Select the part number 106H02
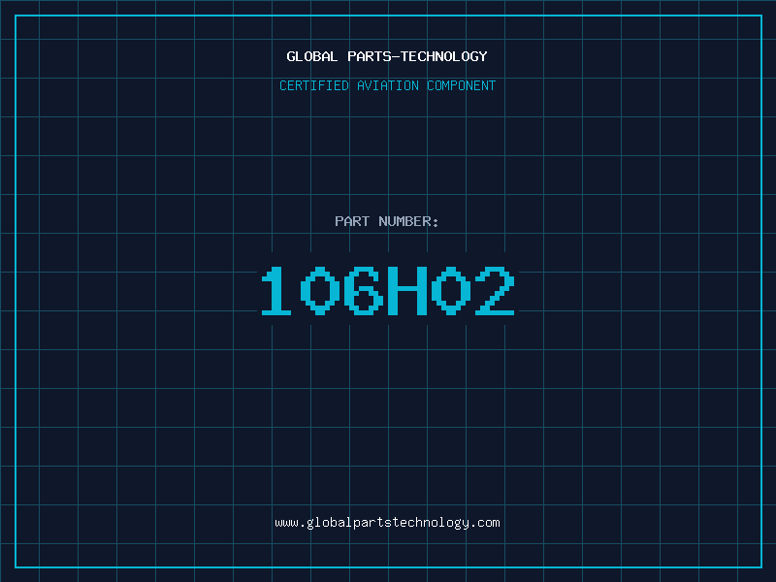The height and width of the screenshot is (582, 776). [x=388, y=290]
